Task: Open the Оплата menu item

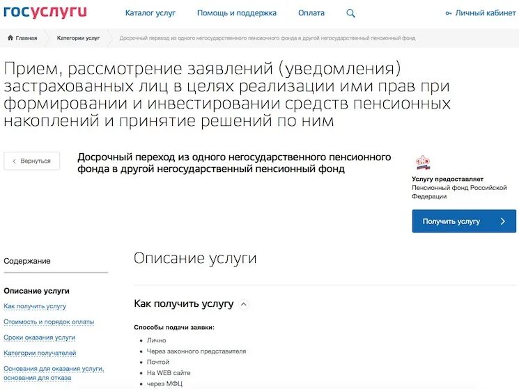Action: [x=311, y=13]
